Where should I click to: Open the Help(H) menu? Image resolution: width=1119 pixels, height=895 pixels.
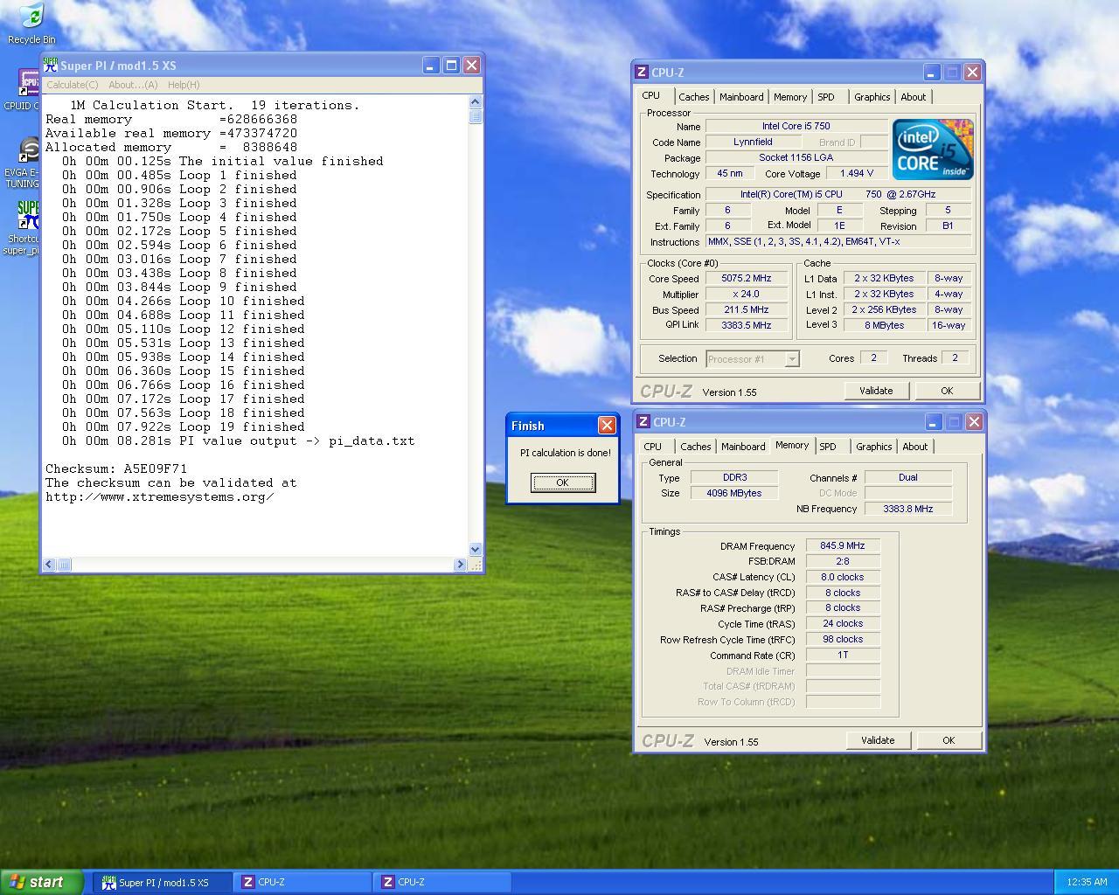[184, 85]
